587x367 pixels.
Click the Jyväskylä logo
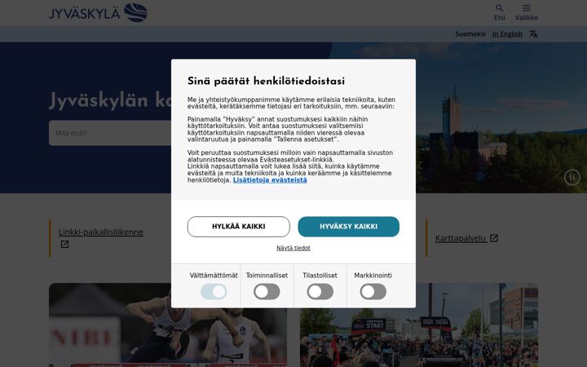[98, 13]
